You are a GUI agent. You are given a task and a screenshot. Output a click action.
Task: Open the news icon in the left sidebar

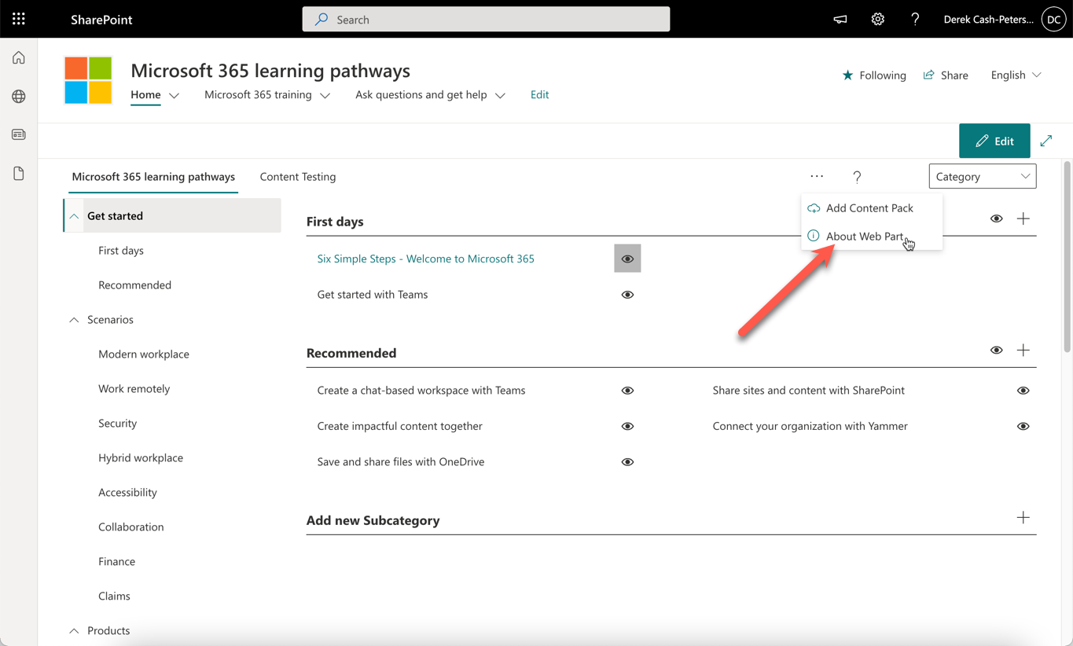(18, 134)
